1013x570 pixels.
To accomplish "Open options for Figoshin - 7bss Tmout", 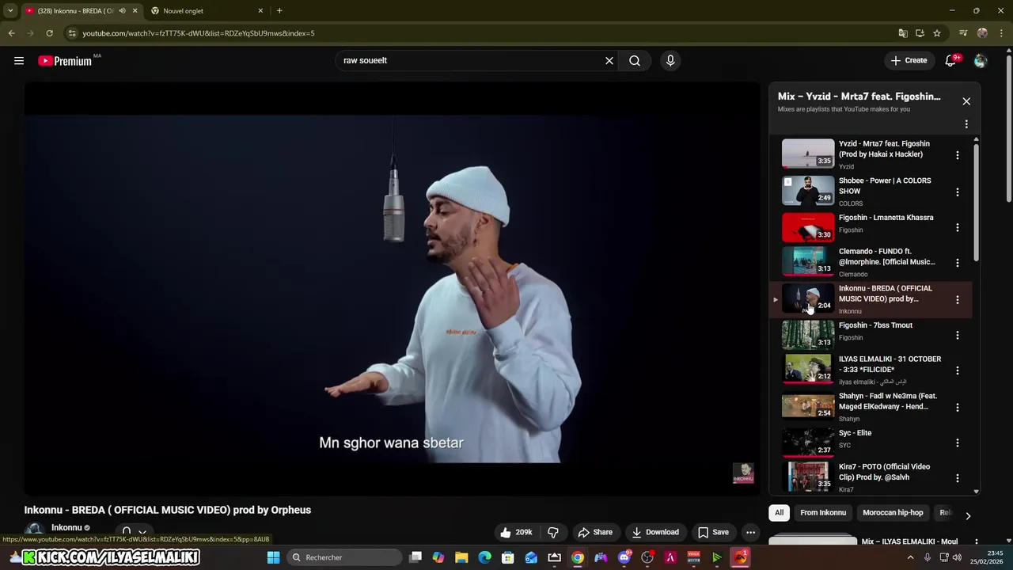I will coord(958,336).
